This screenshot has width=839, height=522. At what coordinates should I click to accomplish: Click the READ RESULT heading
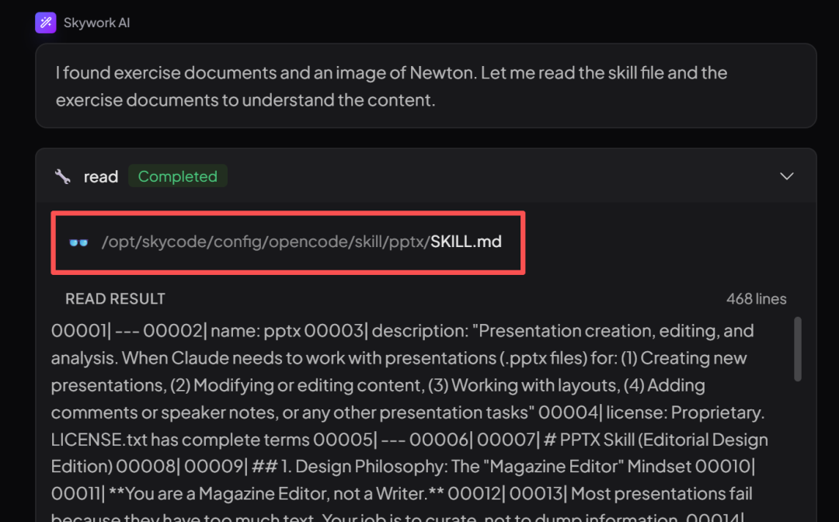[x=115, y=299]
